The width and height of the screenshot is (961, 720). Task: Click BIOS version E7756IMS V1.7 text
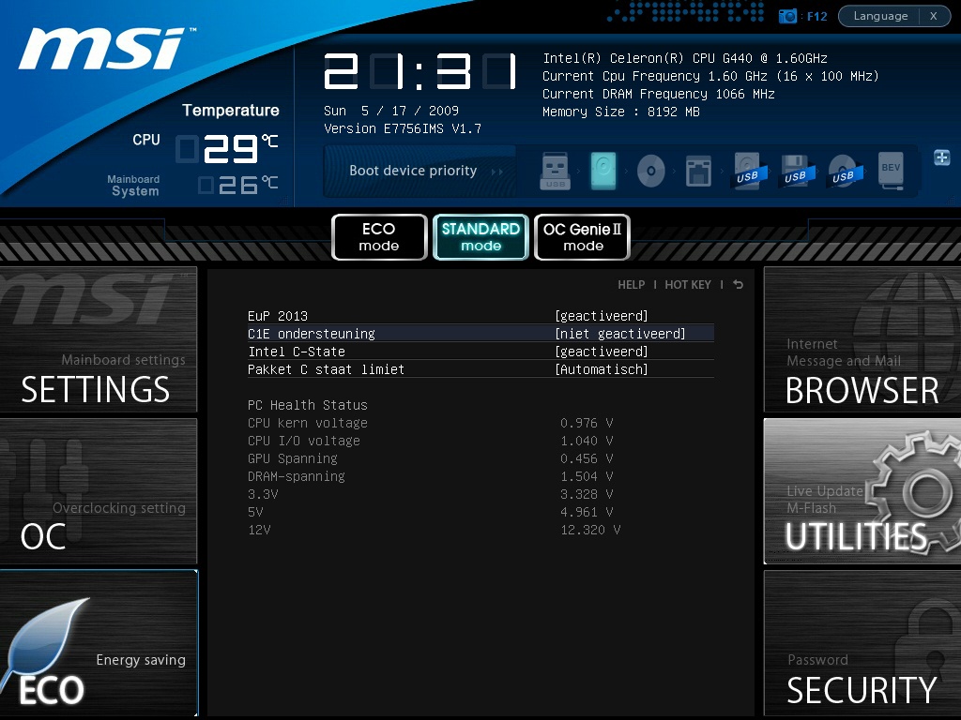pyautogui.click(x=402, y=128)
